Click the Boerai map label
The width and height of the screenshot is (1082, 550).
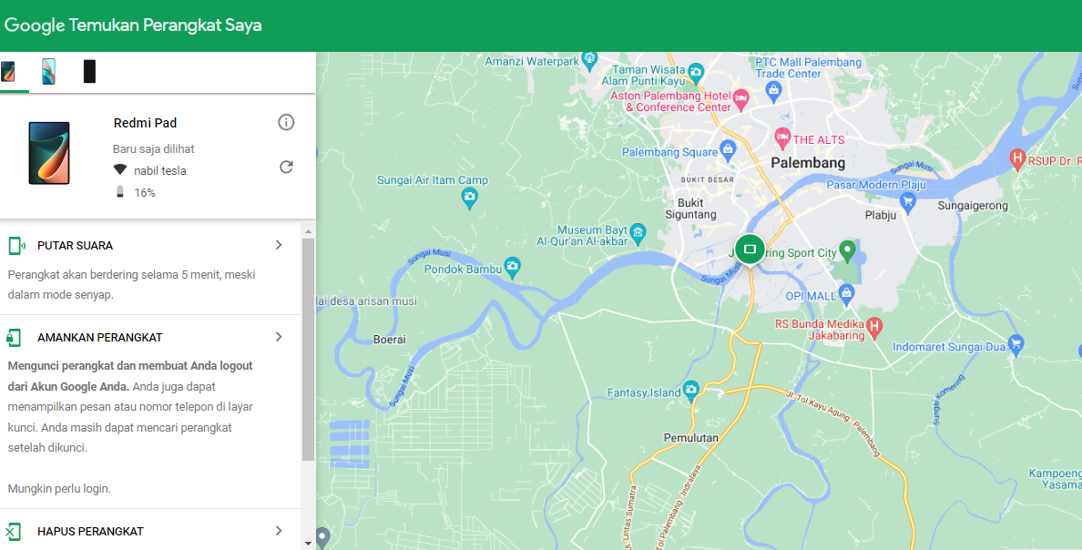(x=390, y=340)
